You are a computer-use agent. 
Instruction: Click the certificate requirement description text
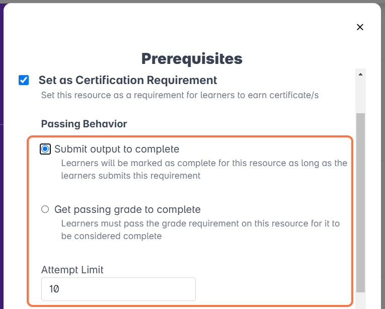coord(180,95)
